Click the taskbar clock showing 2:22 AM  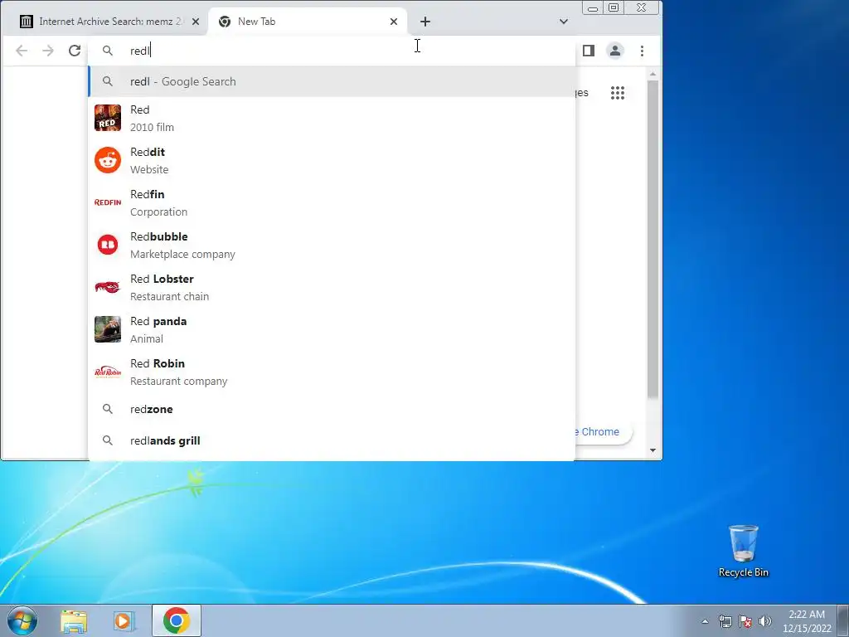[807, 621]
